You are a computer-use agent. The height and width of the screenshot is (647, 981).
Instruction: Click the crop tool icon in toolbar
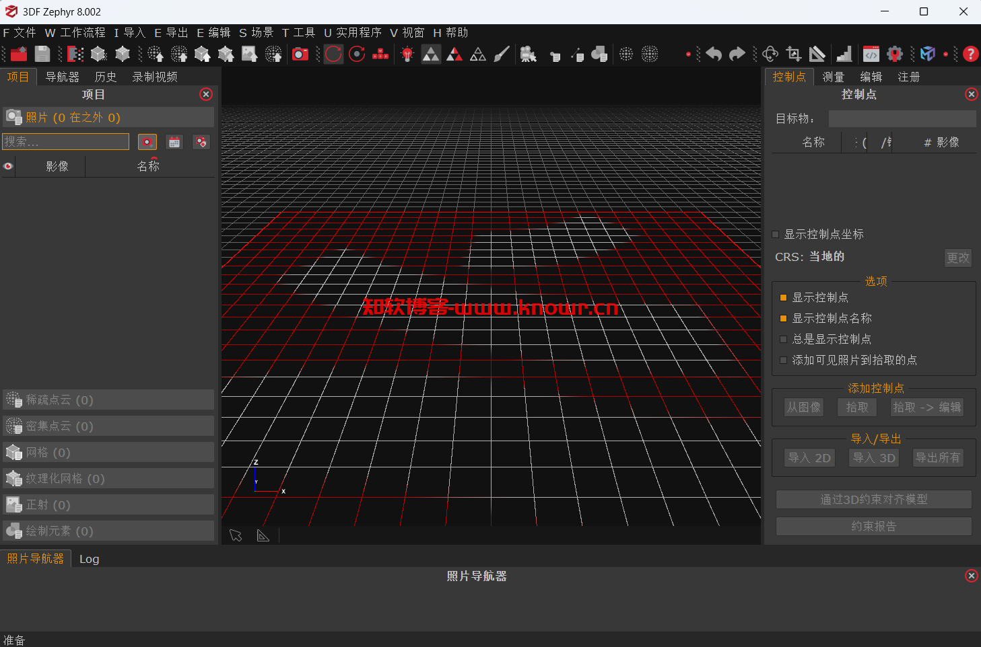[x=794, y=54]
